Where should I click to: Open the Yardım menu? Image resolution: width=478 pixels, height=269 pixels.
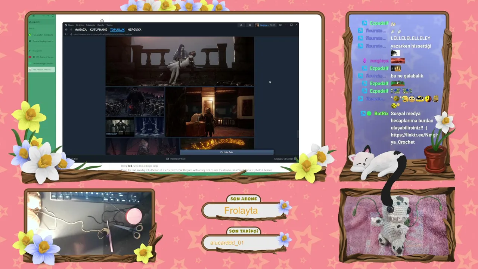(x=110, y=25)
